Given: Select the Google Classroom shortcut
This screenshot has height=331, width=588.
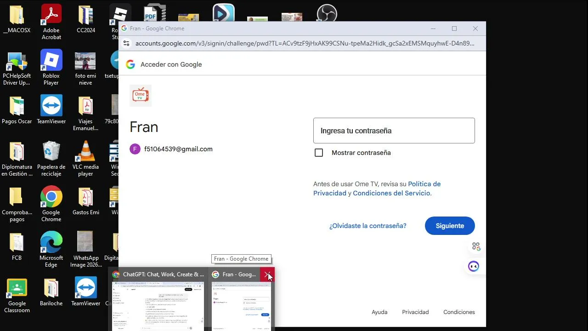Looking at the screenshot, I should tap(17, 296).
